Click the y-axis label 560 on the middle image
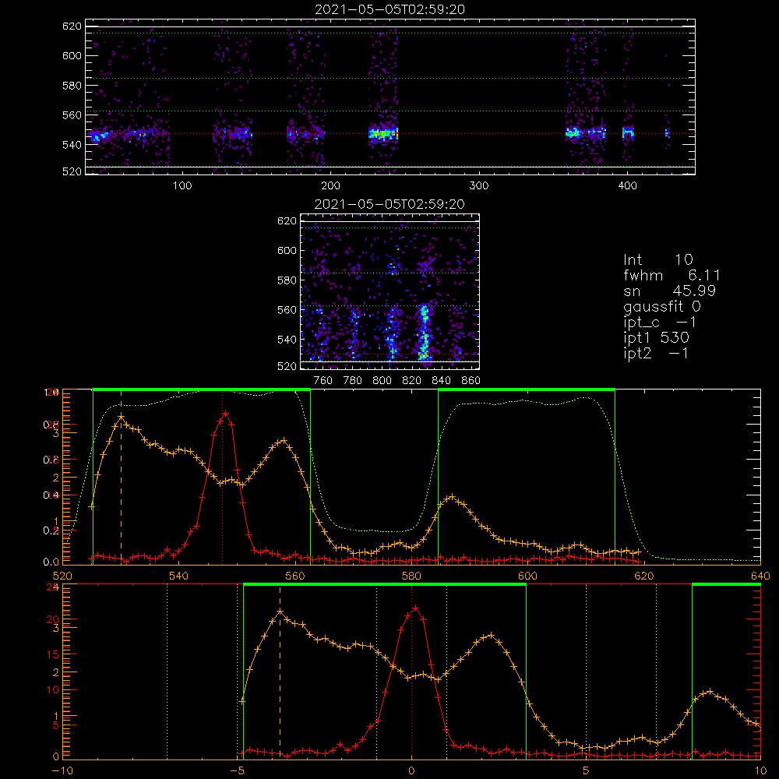 287,310
